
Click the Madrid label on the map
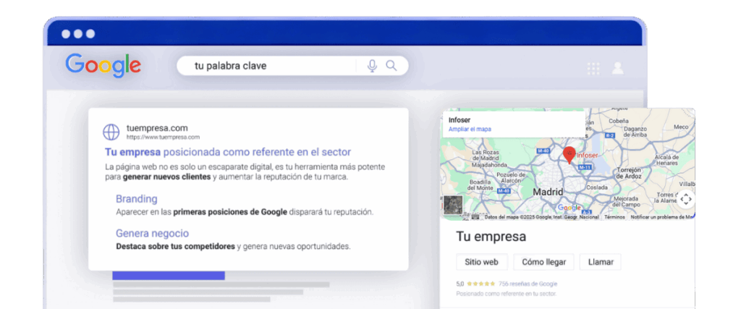549,192
